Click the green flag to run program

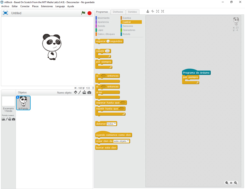pos(83,13)
